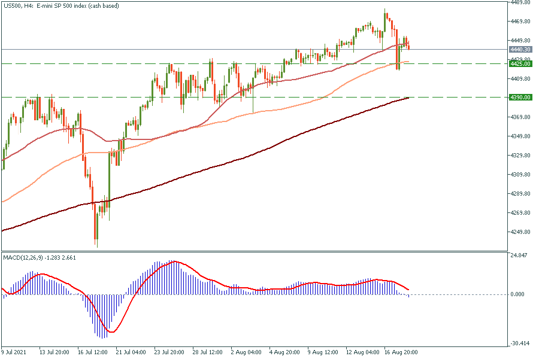Click the 4489.80 price axis value
539x359 pixels.
point(519,2)
